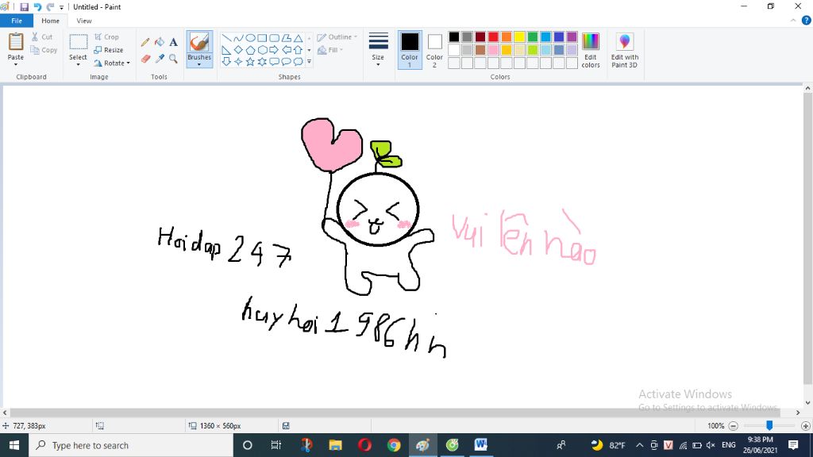Expand the Rotate dropdown
This screenshot has height=457, width=813.
(128, 63)
